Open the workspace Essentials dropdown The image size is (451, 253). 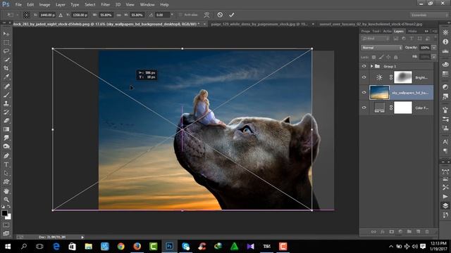click(x=428, y=15)
